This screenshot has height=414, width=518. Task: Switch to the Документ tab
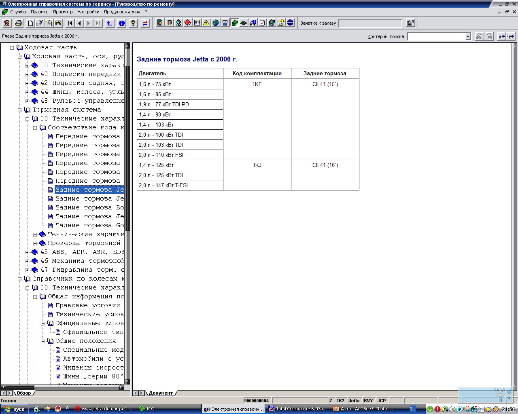point(161,393)
